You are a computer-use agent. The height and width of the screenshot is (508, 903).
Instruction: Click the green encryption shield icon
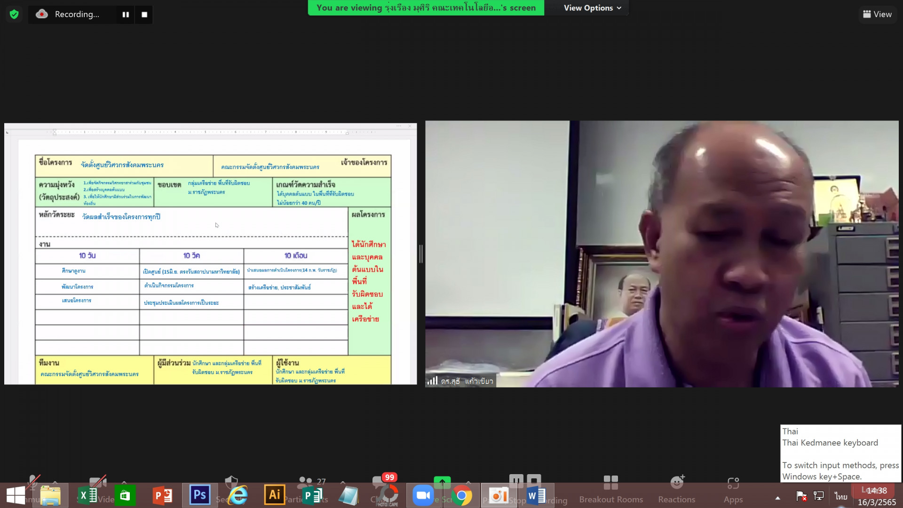tap(14, 14)
